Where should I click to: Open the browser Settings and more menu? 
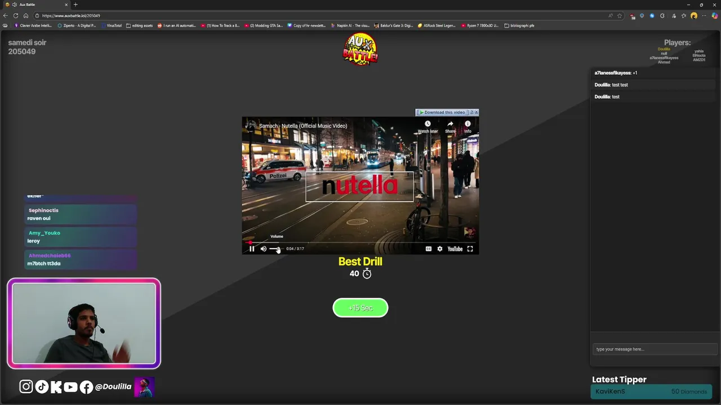coord(704,16)
